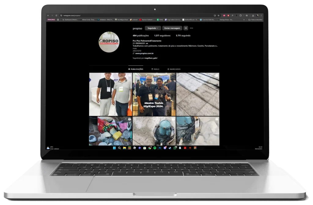This screenshot has height=205, width=313.
Task: Open taskbar Search magnifier
Action: click(120, 148)
